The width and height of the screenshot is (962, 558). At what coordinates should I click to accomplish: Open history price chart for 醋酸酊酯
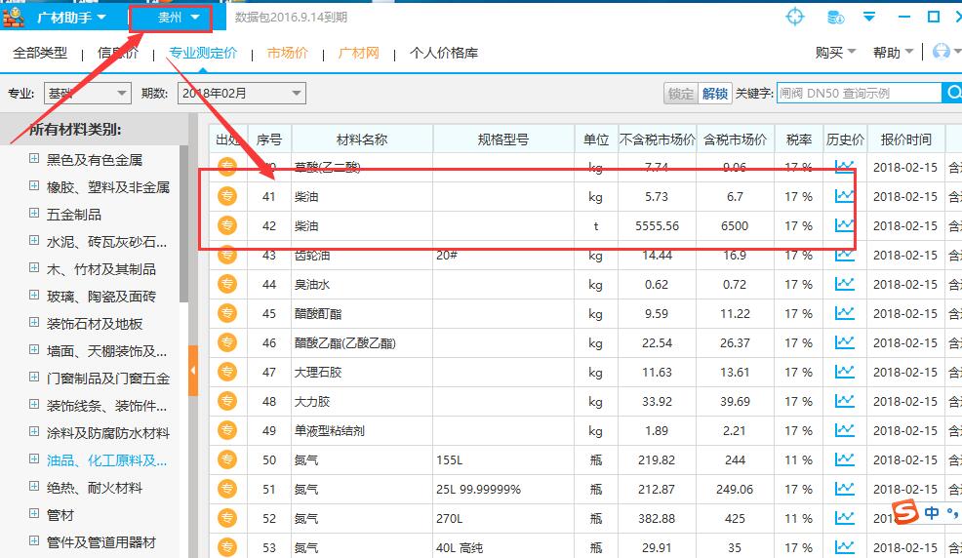(x=844, y=313)
